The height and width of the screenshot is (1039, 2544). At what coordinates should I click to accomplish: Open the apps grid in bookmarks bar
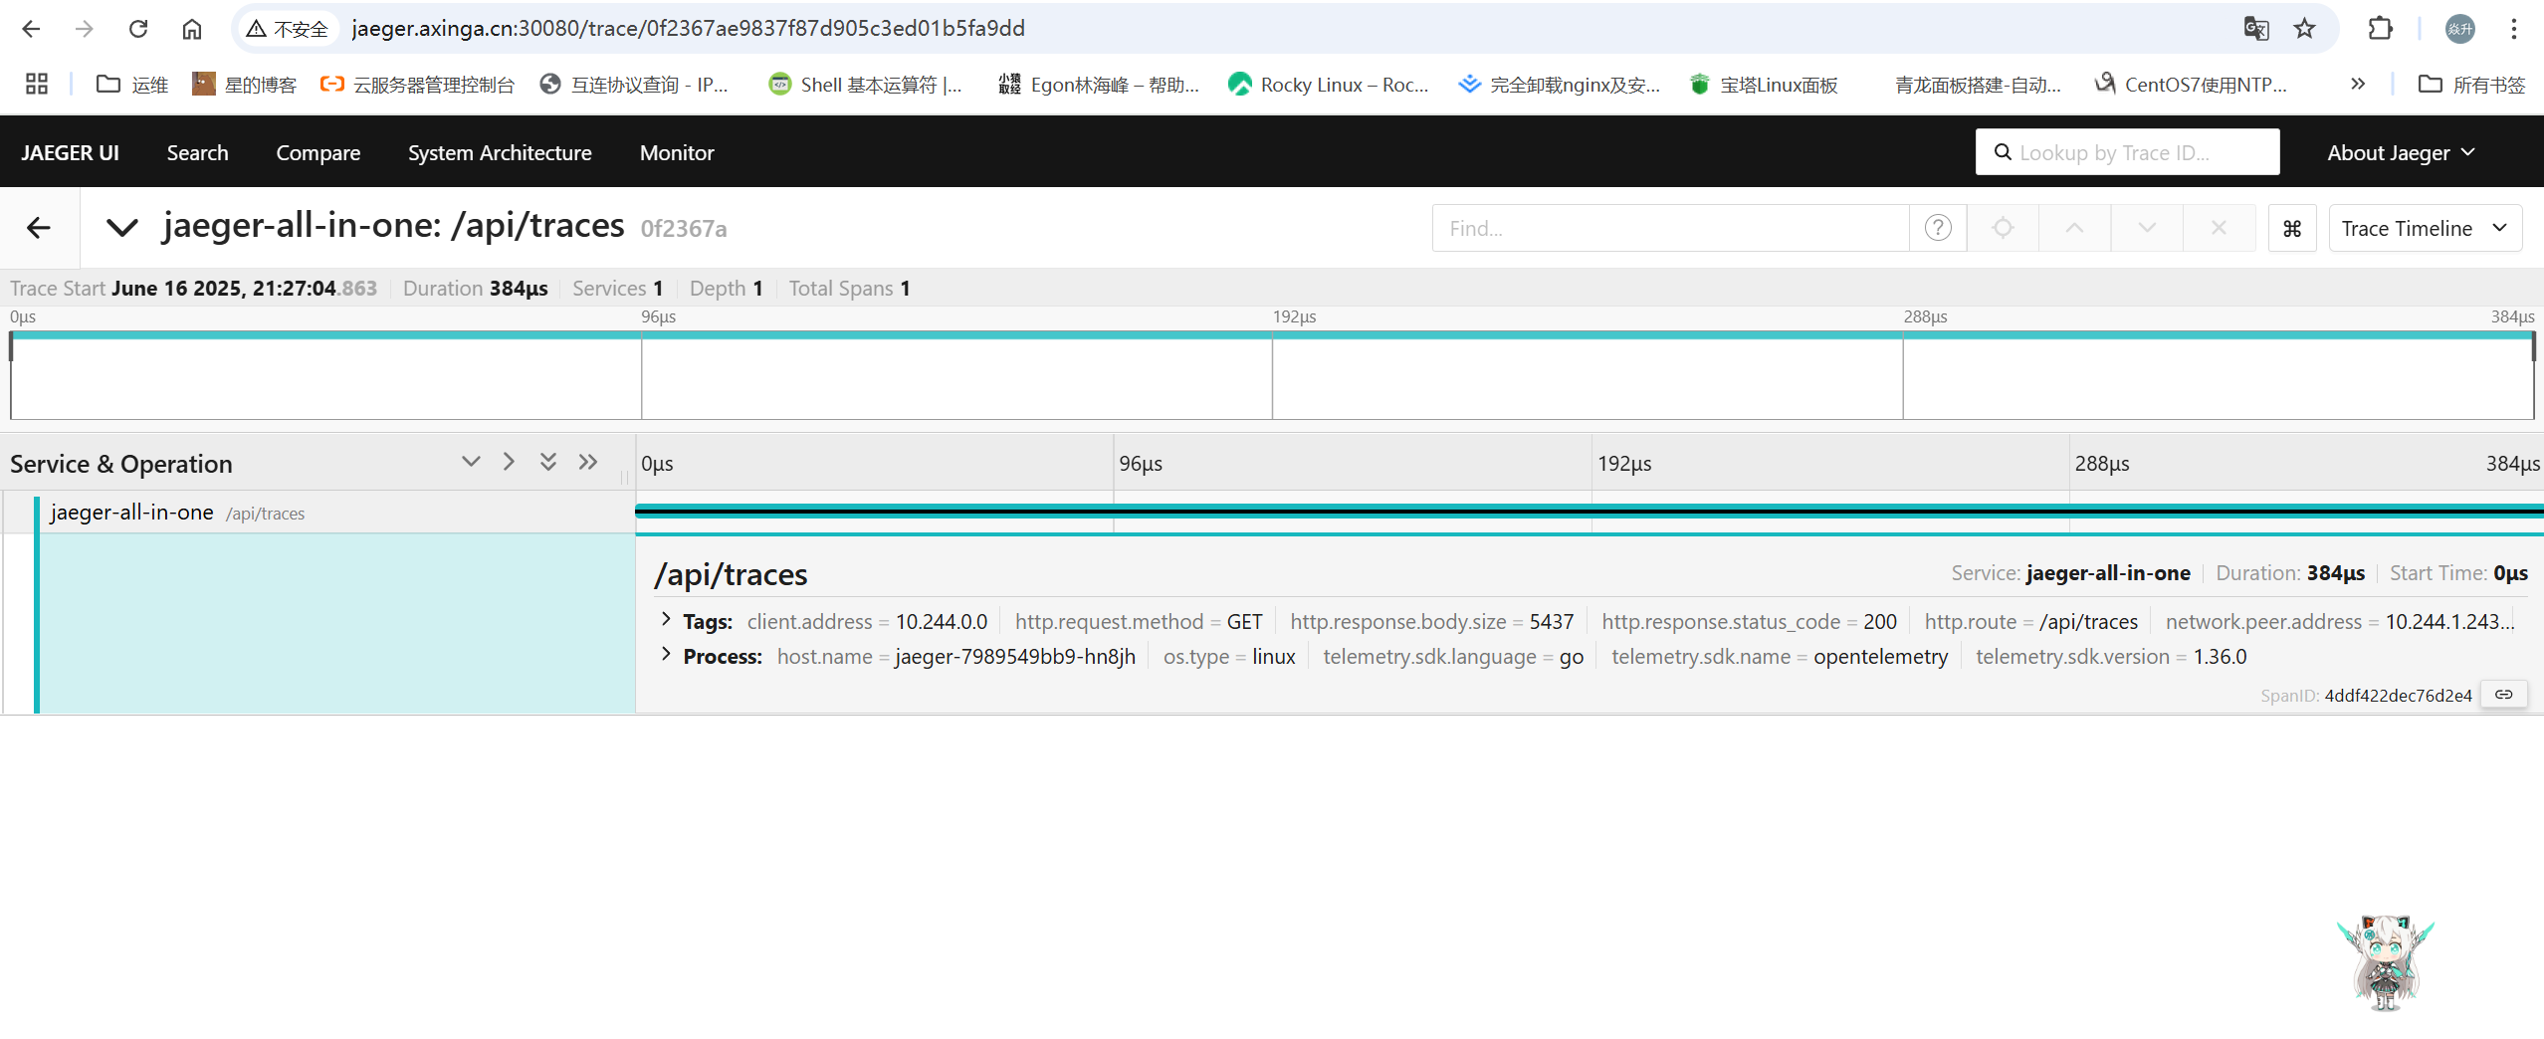point(37,85)
